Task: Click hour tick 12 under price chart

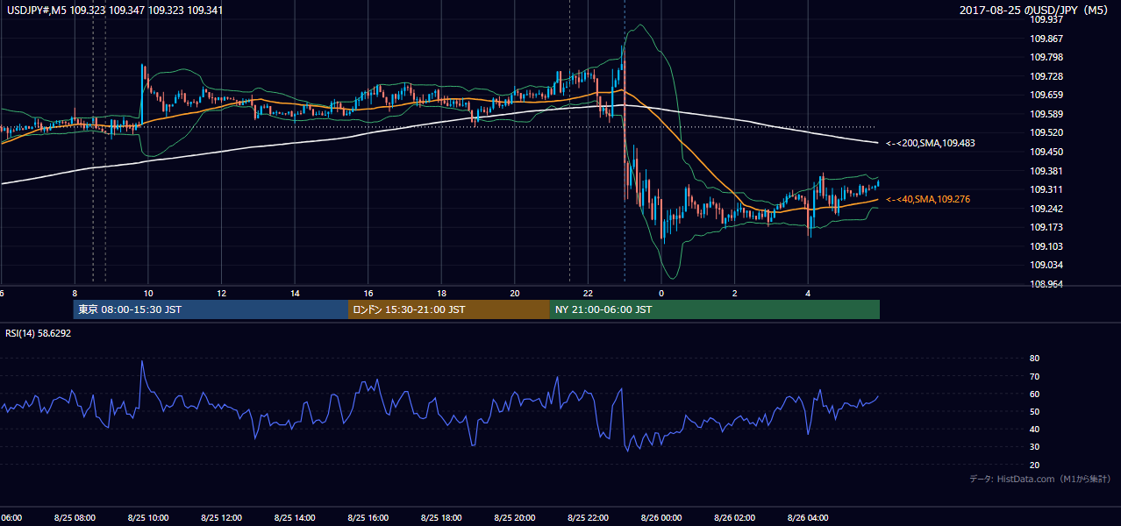Action: 221,293
